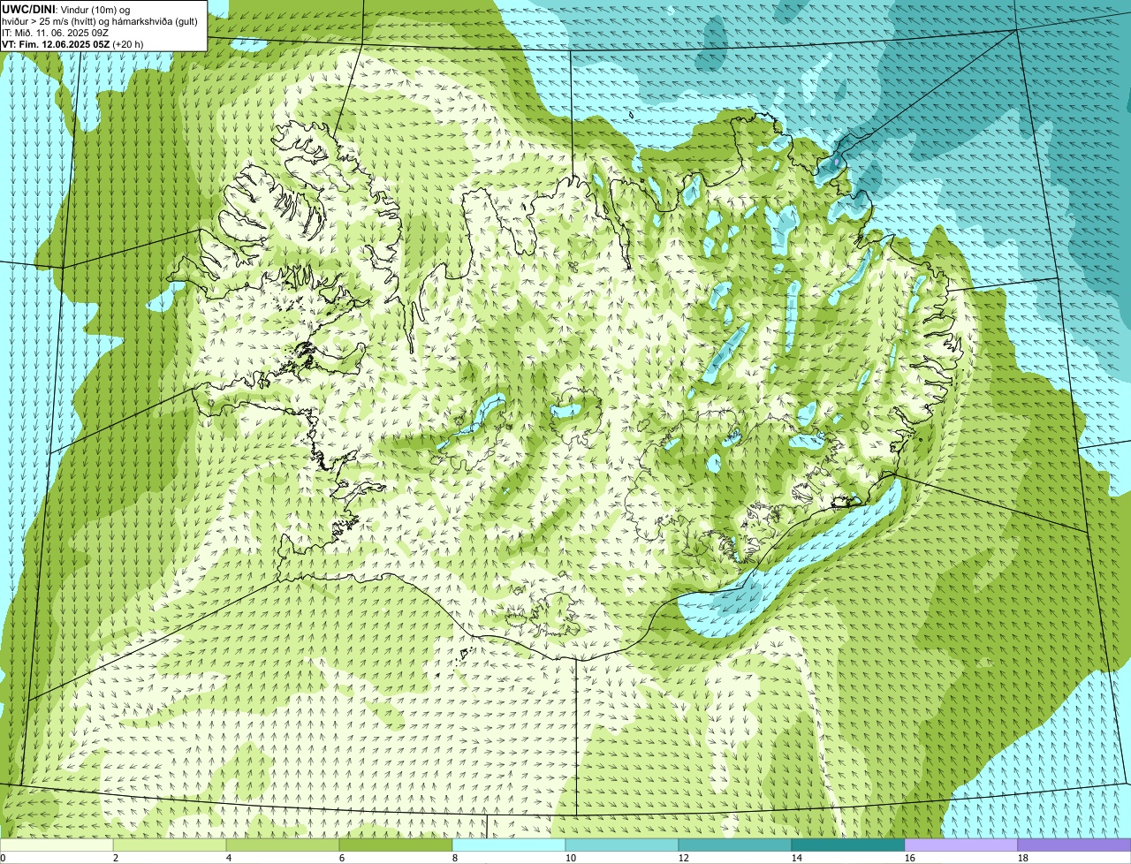Click the purple legend swatch above 18 m/s

point(1074,845)
